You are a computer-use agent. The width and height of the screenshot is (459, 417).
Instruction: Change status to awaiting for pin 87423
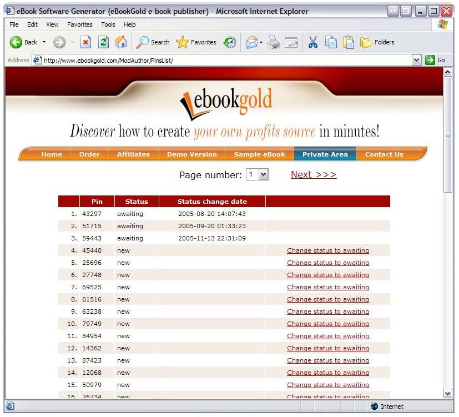pyautogui.click(x=328, y=360)
